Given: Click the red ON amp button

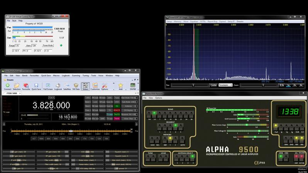Looking at the screenshot, I should pyautogui.click(x=296, y=157).
